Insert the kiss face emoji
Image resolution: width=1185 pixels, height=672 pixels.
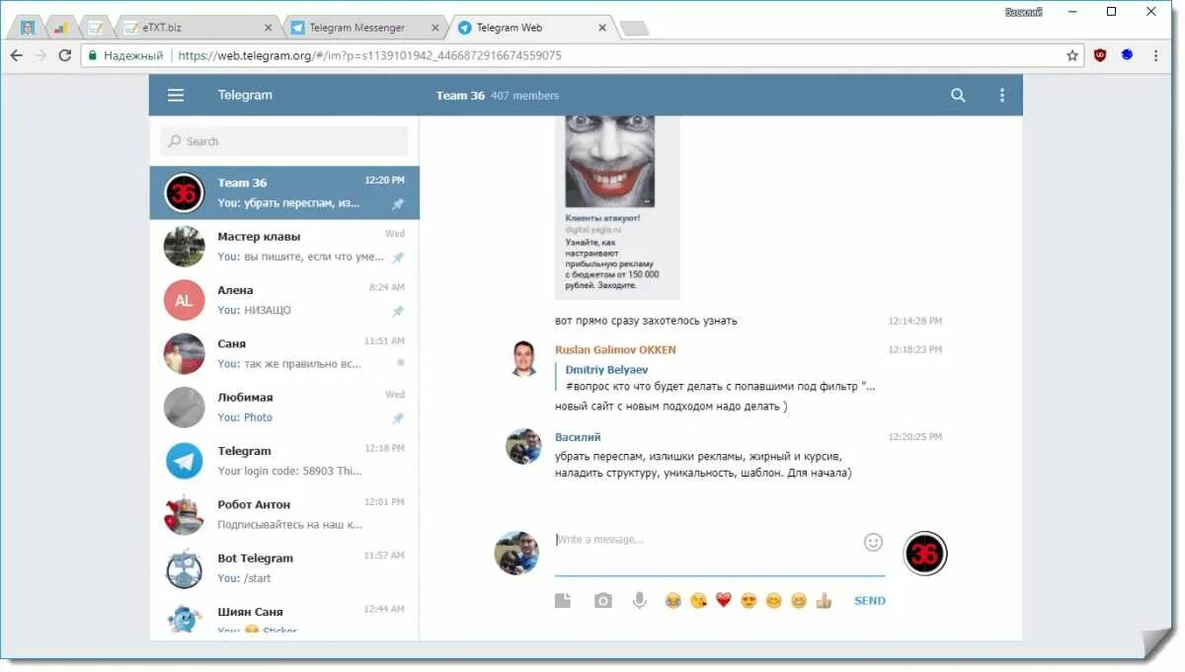coord(699,600)
